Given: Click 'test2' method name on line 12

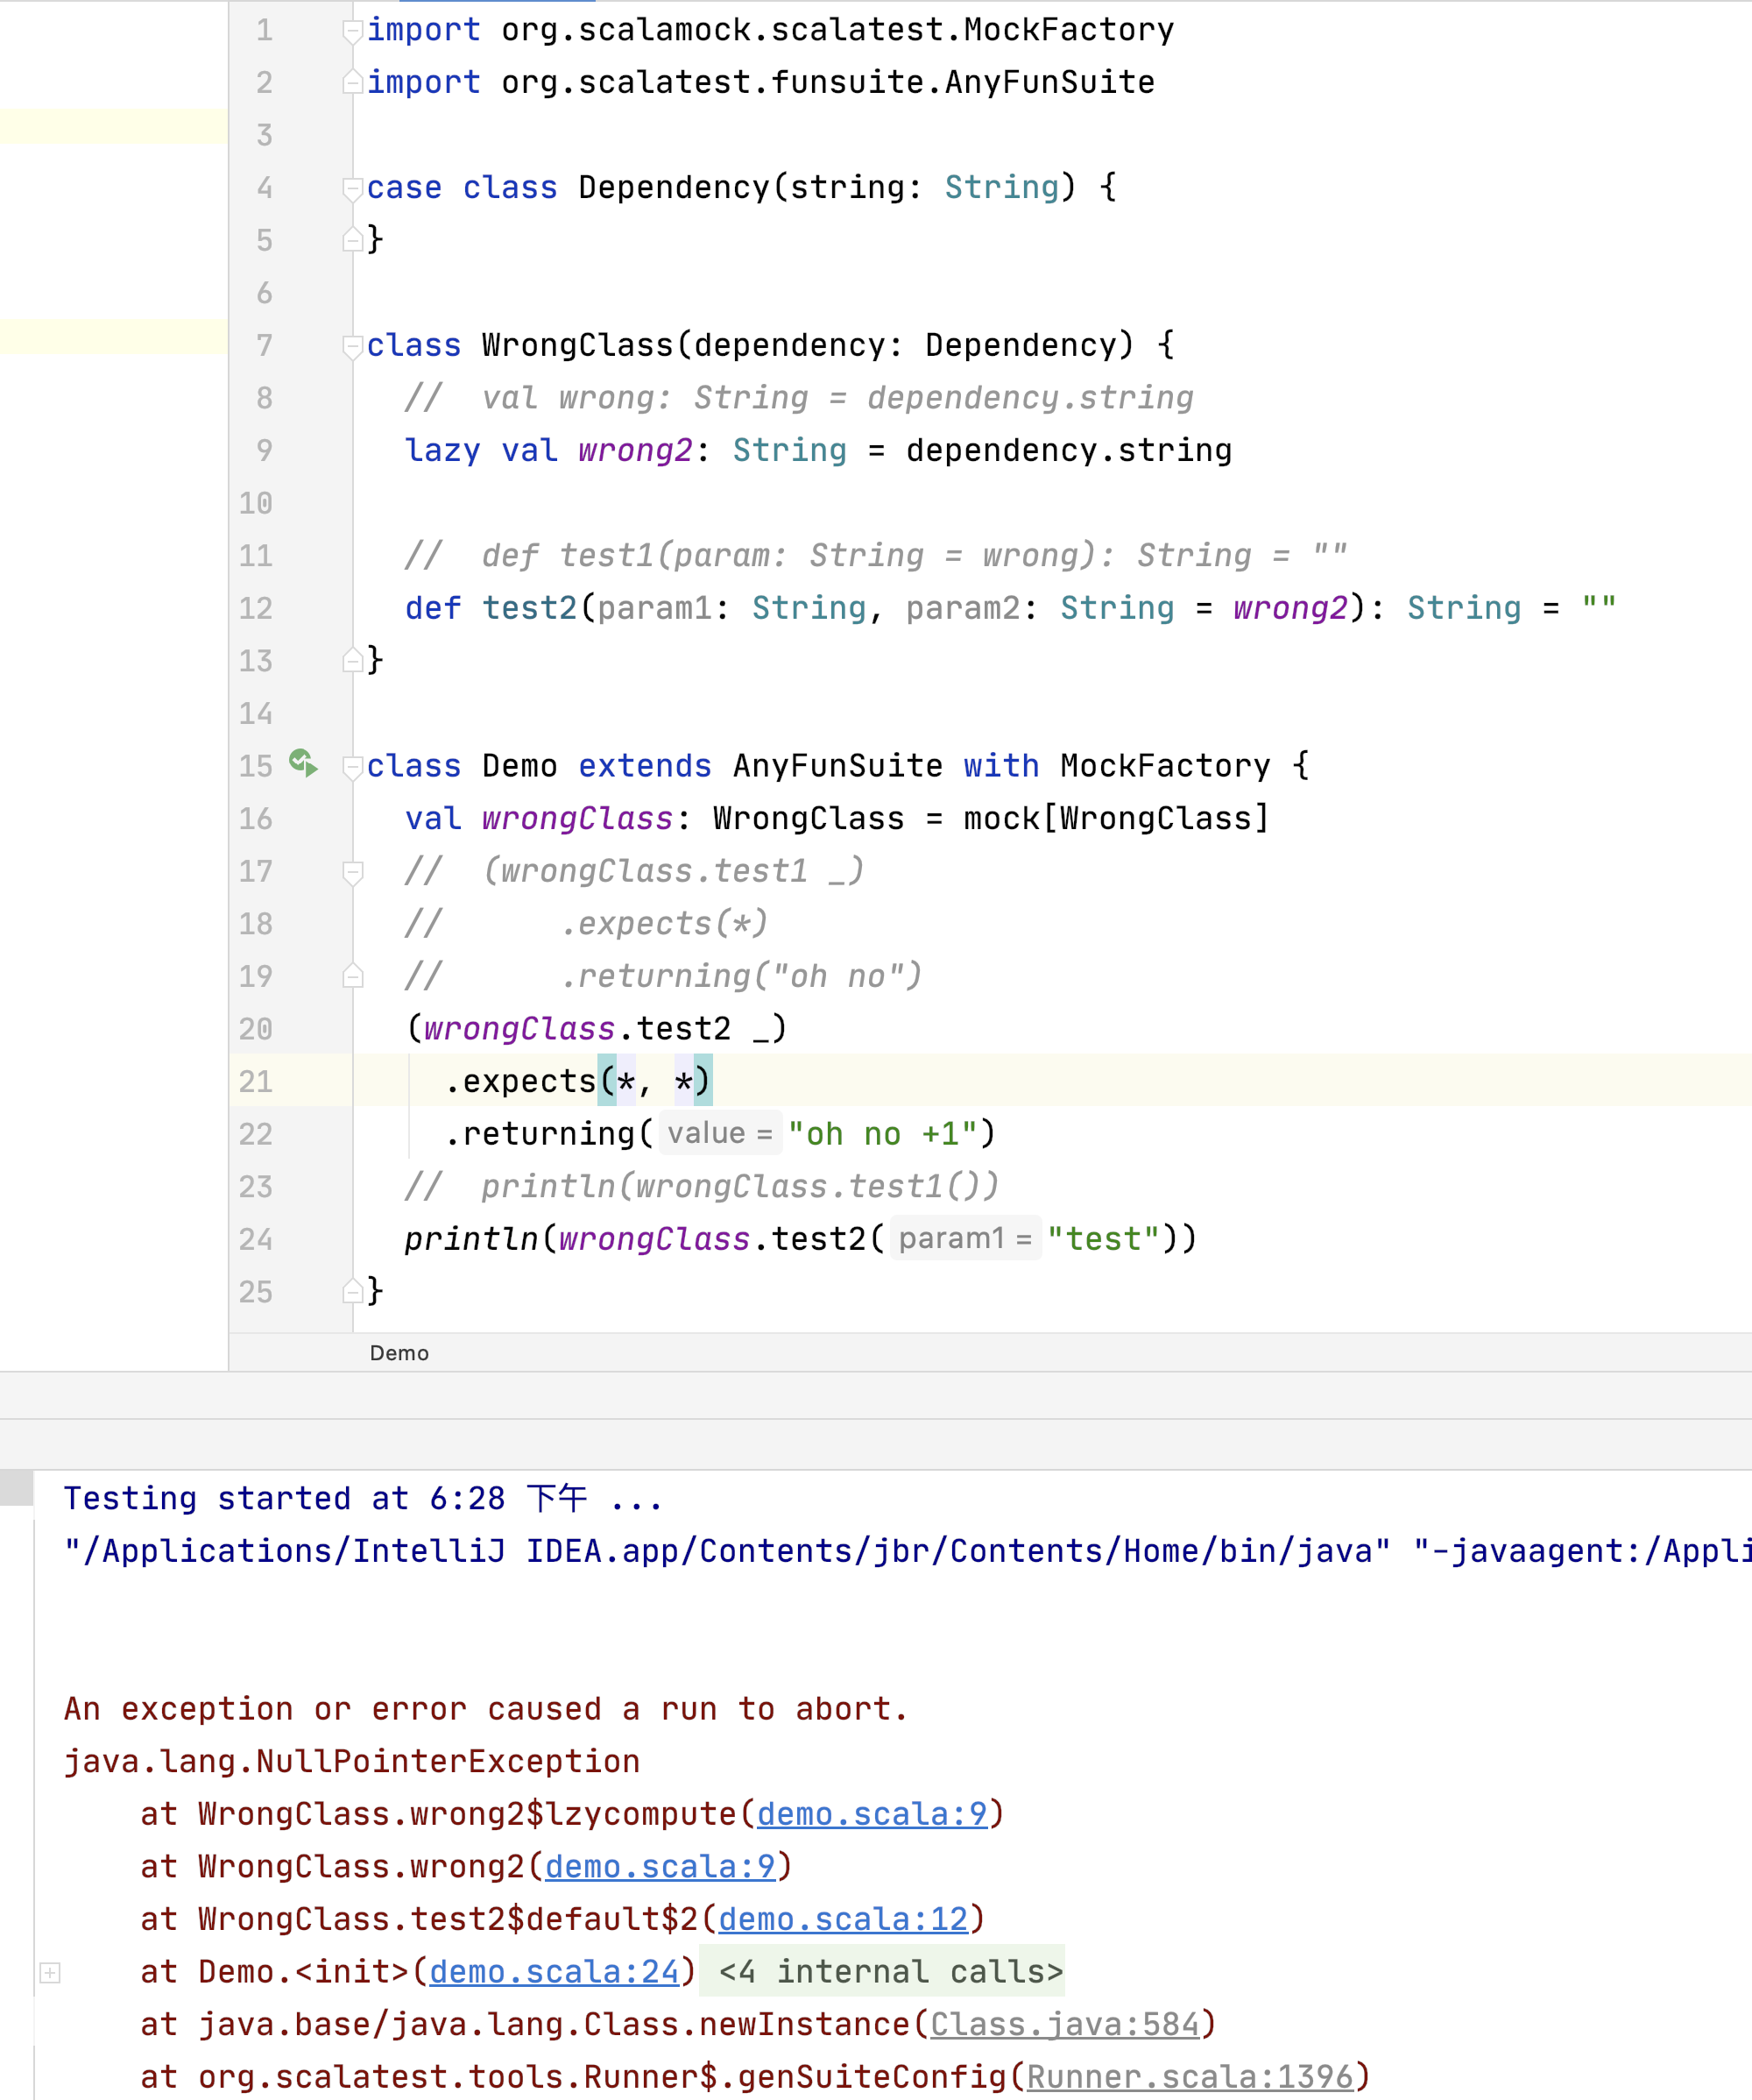Looking at the screenshot, I should pyautogui.click(x=530, y=608).
